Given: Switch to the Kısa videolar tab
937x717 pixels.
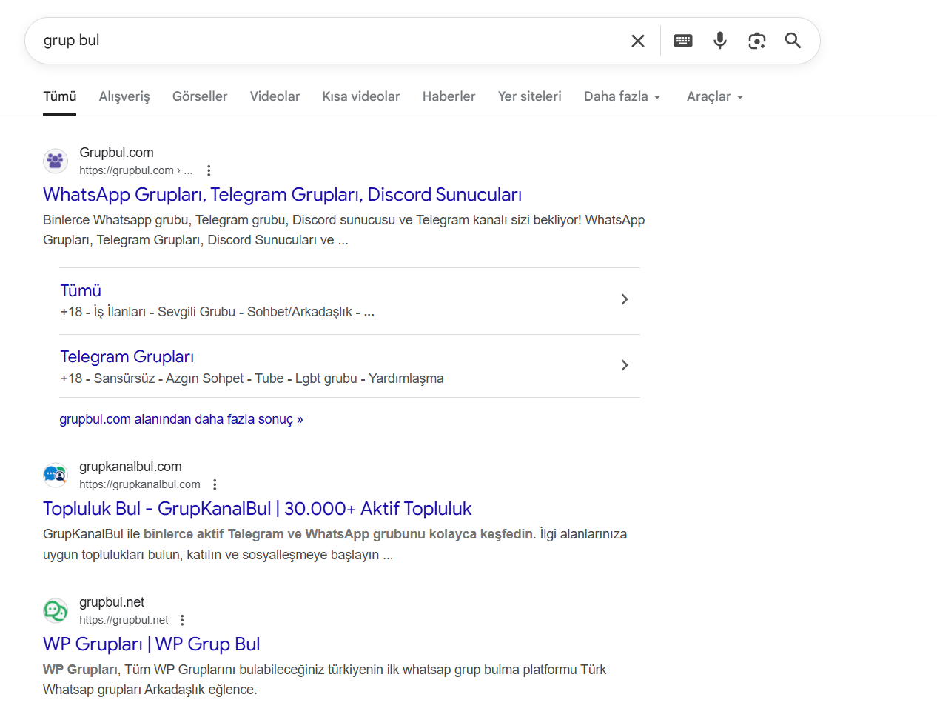Looking at the screenshot, I should [361, 96].
